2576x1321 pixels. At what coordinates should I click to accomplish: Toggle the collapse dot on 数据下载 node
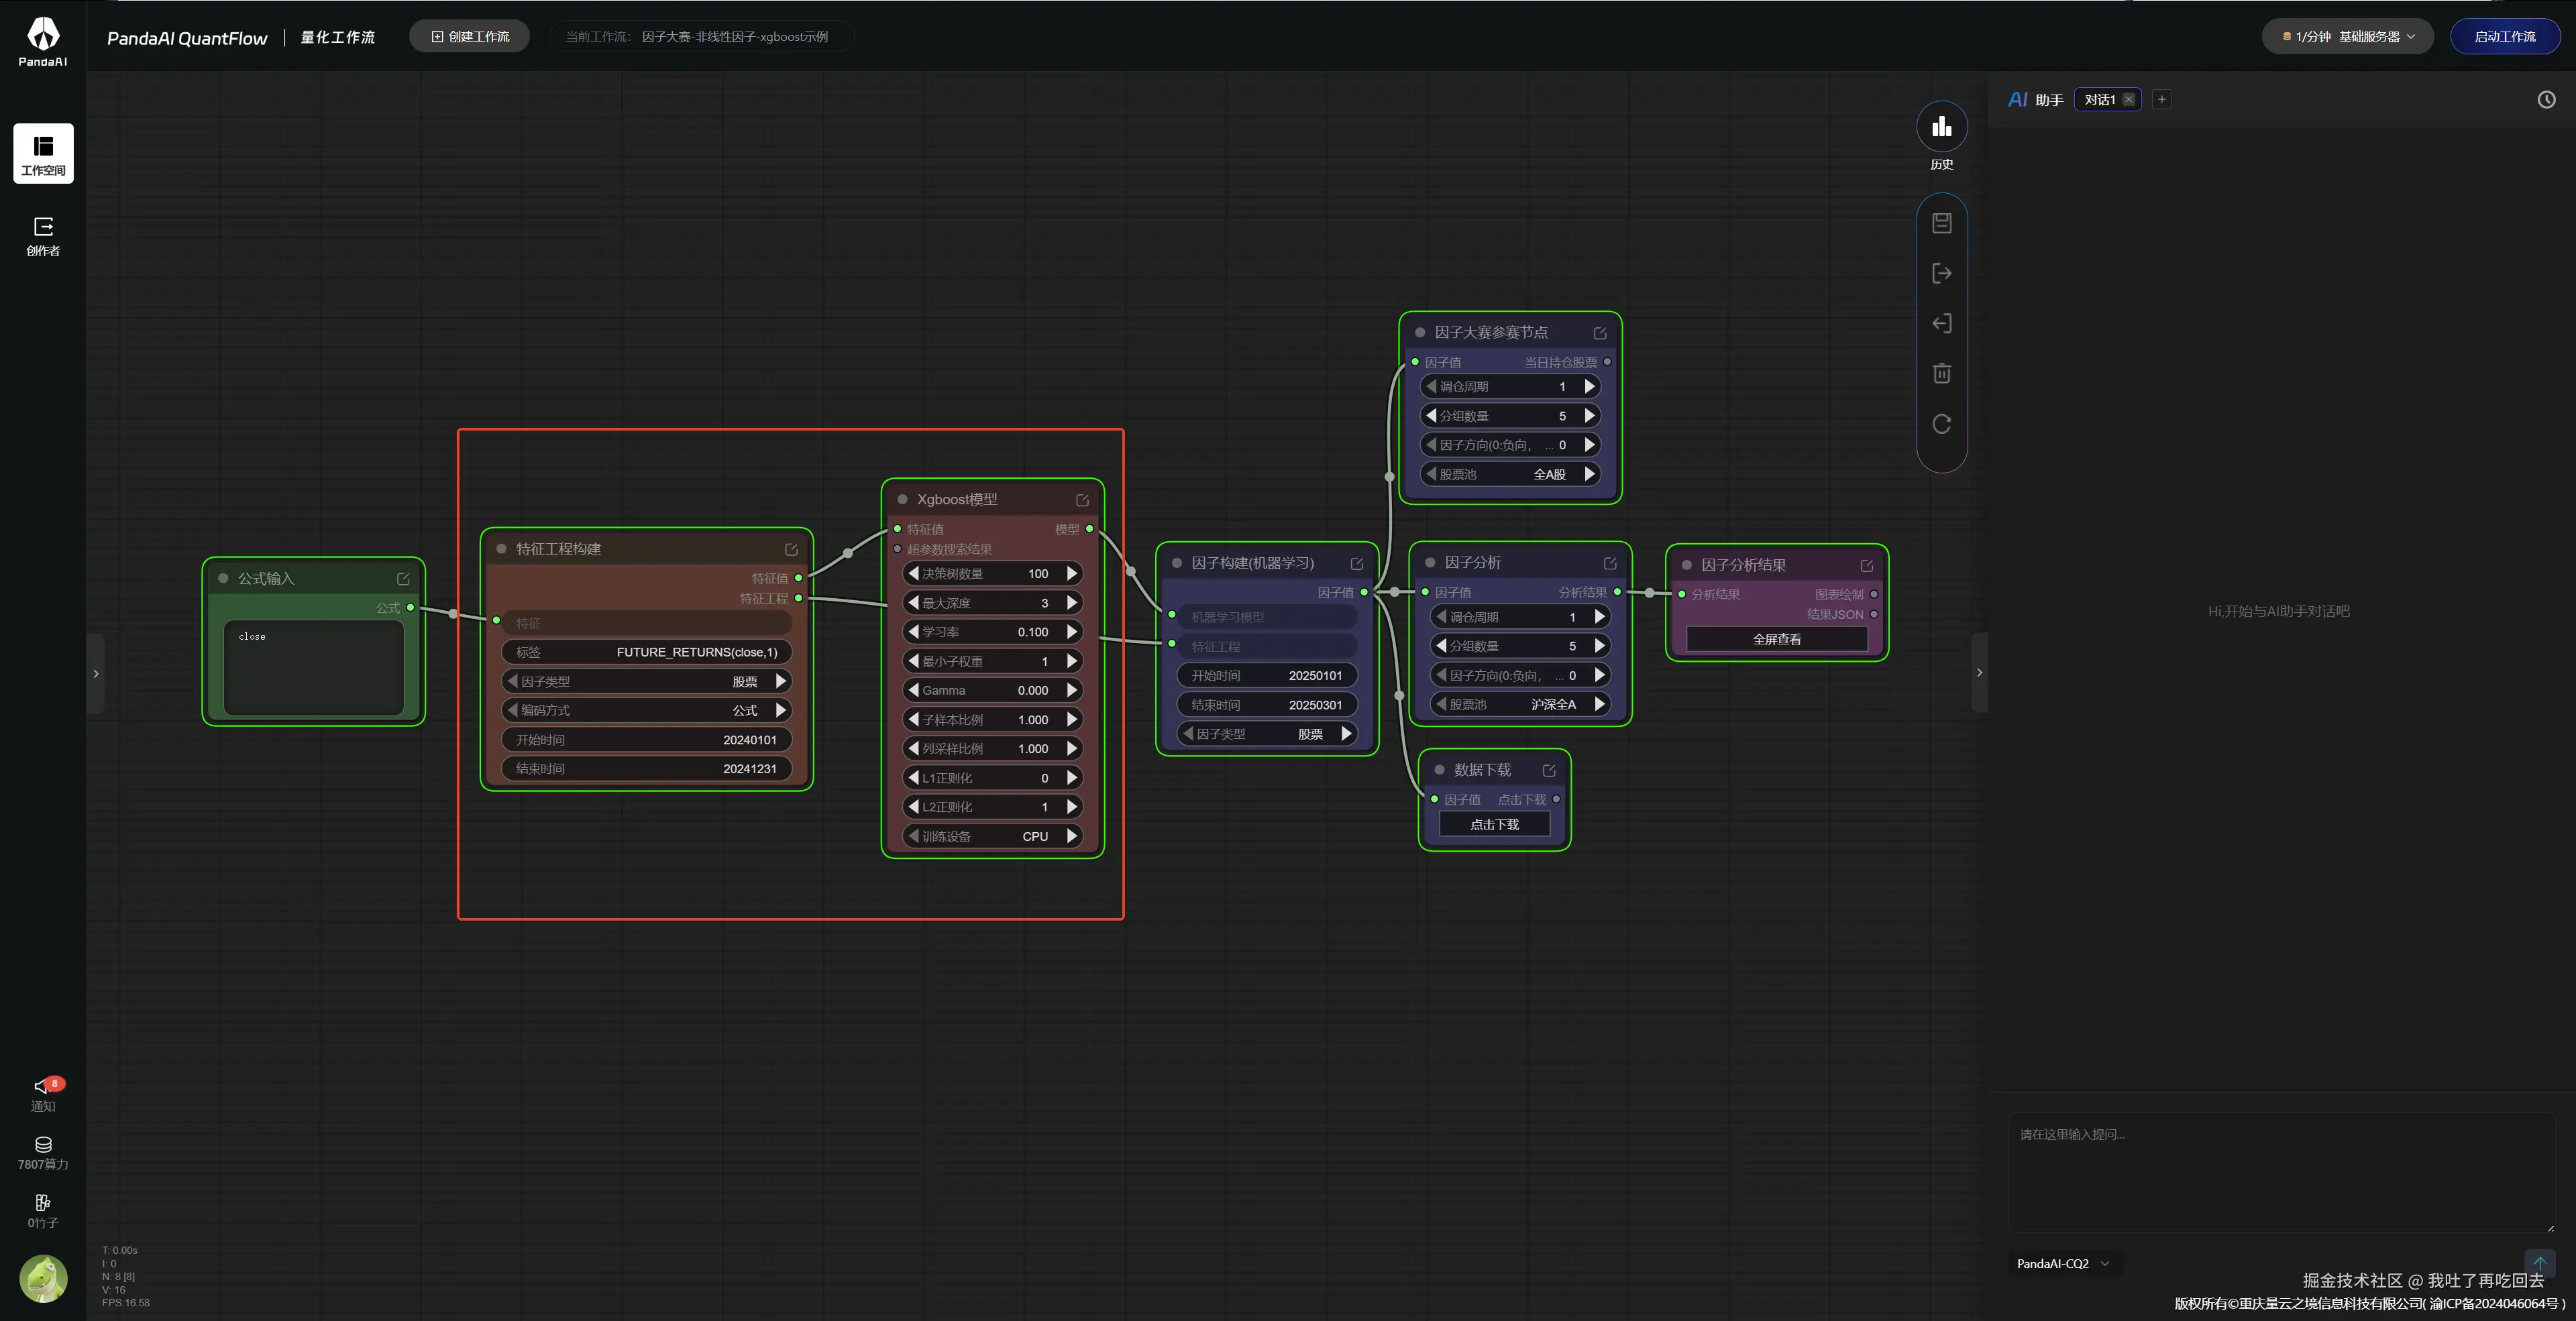point(1439,769)
